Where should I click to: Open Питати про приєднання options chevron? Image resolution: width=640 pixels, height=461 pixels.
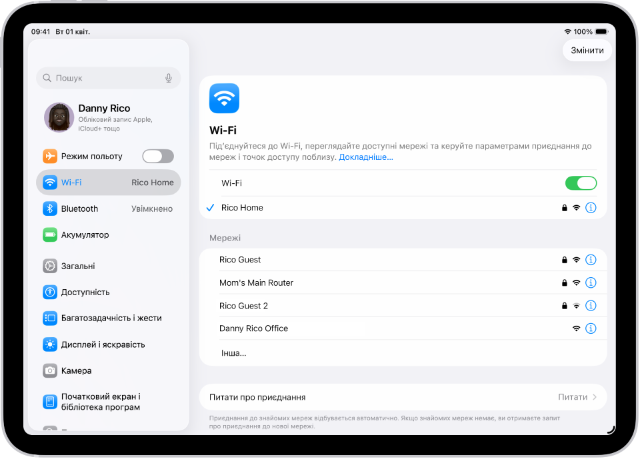594,397
